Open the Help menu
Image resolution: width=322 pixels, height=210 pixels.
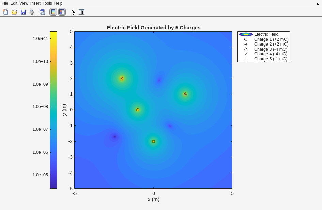coord(58,3)
